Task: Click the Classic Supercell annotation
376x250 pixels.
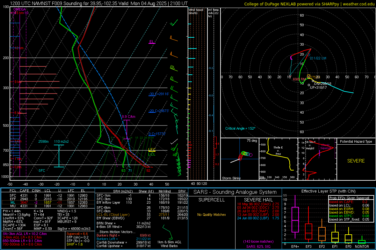Action: [x=326, y=147]
